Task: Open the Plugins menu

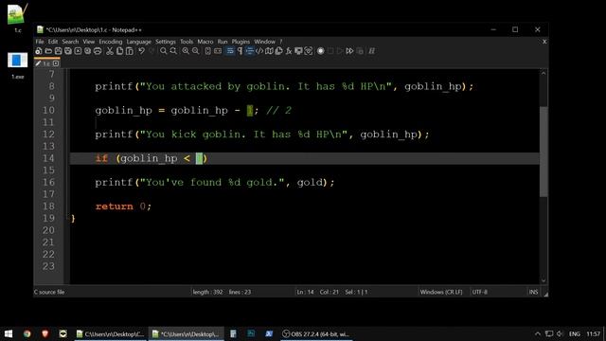Action: pyautogui.click(x=241, y=42)
